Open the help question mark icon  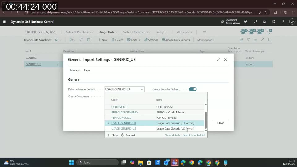click(283, 22)
